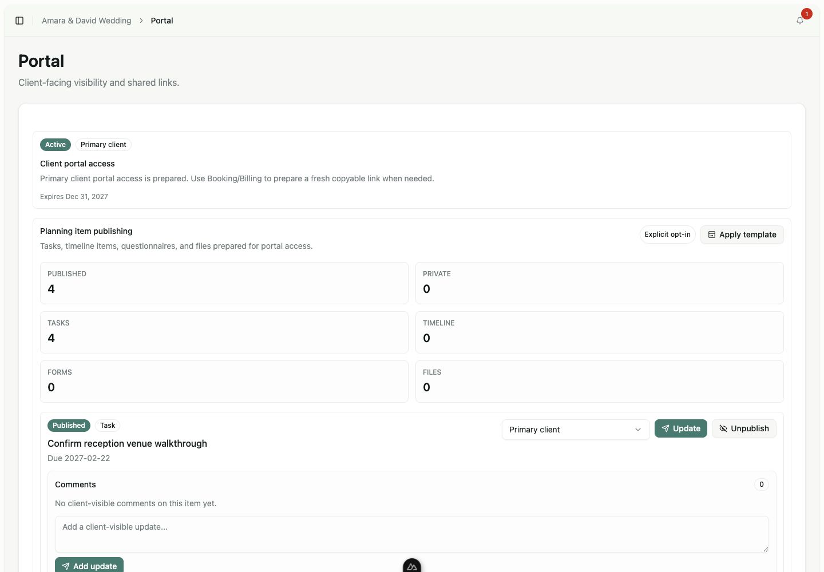The width and height of the screenshot is (824, 572).
Task: Unpublish the reception venue walkthrough task
Action: (744, 428)
